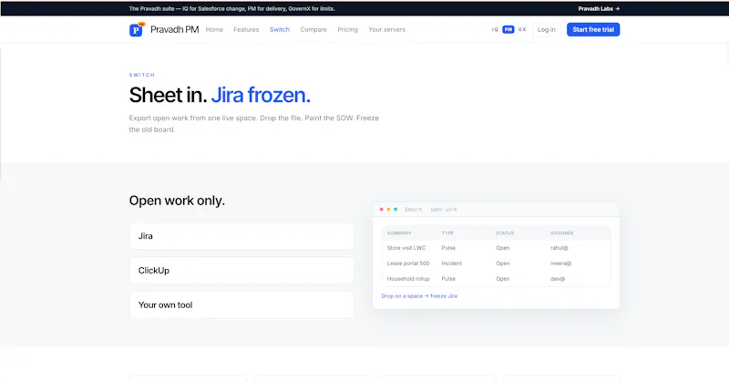This screenshot has height=382, width=729.
Task: Select the PM product pill
Action: coord(508,29)
